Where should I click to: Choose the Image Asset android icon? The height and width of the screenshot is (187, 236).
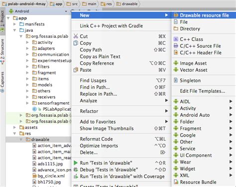pyautogui.click(x=176, y=63)
